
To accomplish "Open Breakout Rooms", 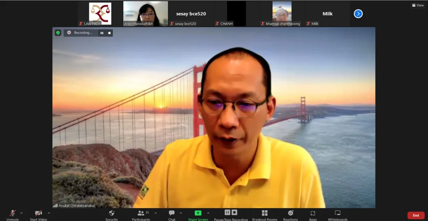I will click(x=265, y=214).
